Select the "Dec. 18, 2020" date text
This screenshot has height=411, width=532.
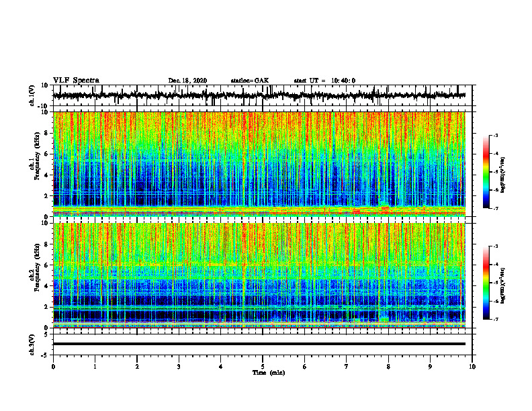(x=187, y=81)
